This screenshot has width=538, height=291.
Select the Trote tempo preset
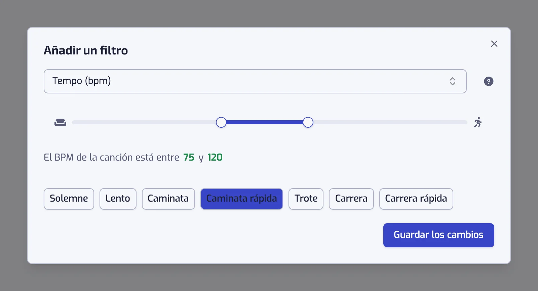click(x=306, y=199)
